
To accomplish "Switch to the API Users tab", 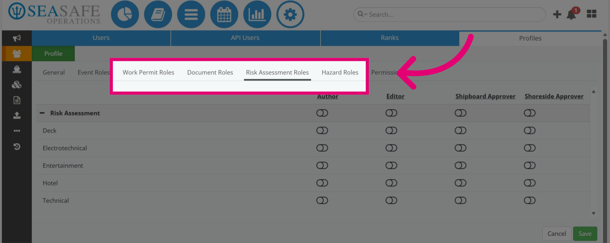I will tap(245, 38).
